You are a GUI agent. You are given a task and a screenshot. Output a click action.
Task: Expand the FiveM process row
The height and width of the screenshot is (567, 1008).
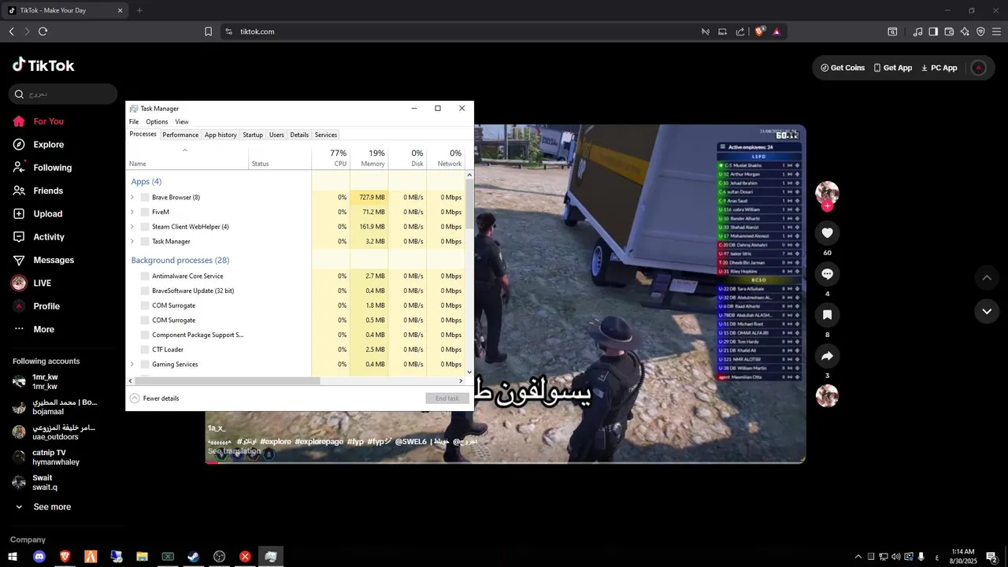point(132,212)
